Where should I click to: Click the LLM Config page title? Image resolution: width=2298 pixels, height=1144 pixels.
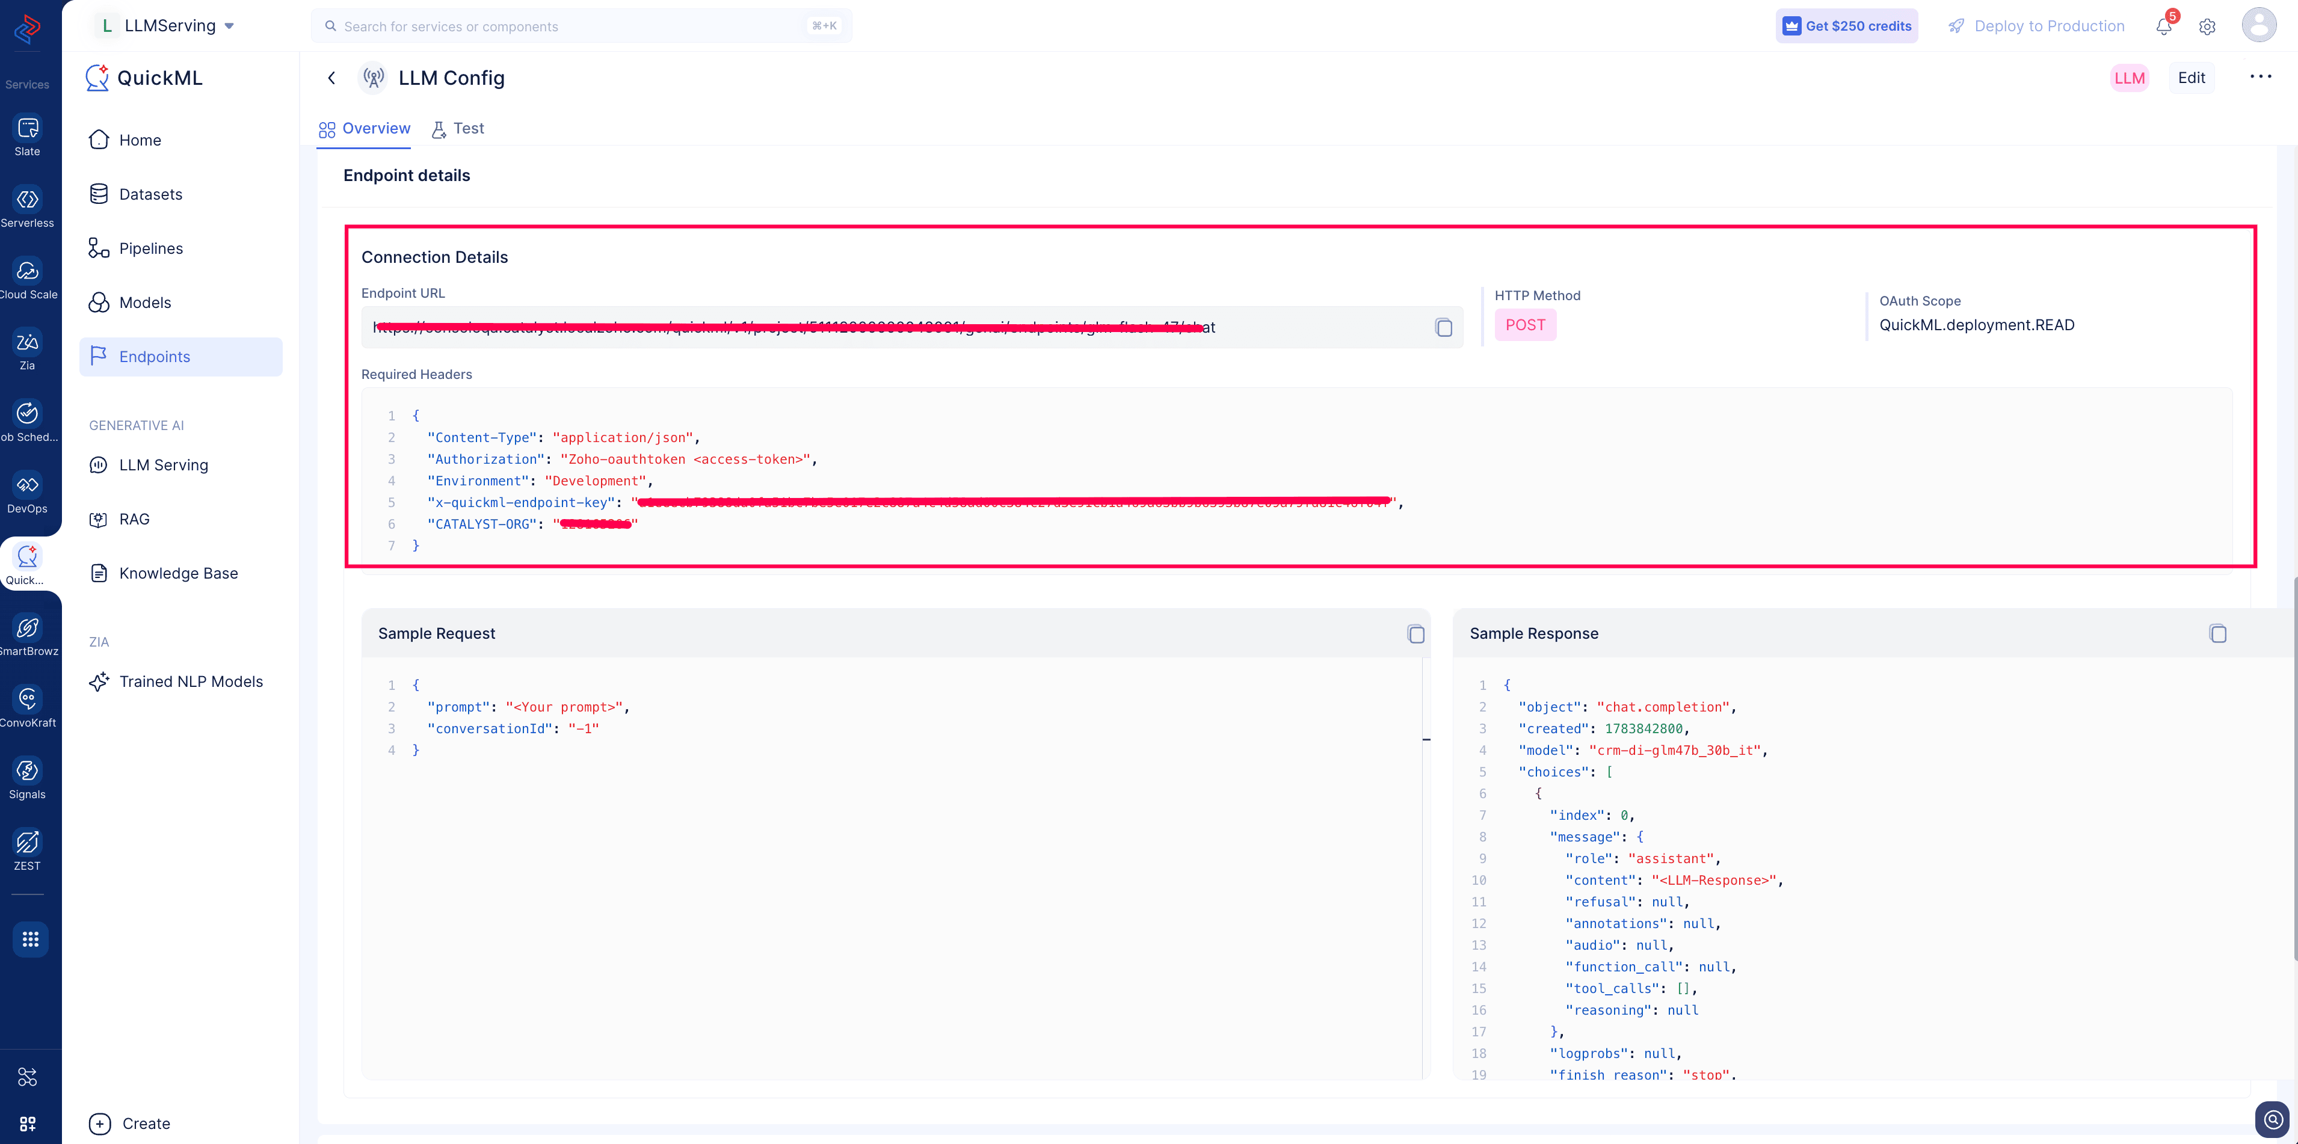click(x=451, y=78)
